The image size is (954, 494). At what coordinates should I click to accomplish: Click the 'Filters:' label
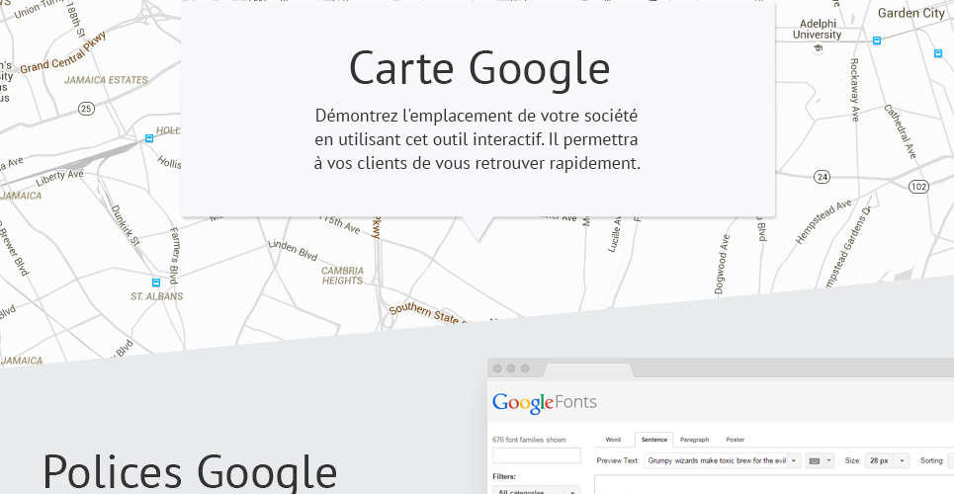(504, 477)
